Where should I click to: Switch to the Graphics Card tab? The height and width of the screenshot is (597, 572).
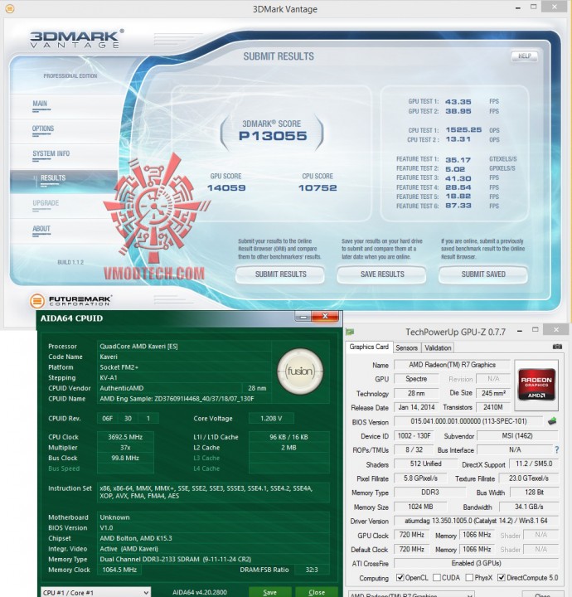[x=369, y=347]
